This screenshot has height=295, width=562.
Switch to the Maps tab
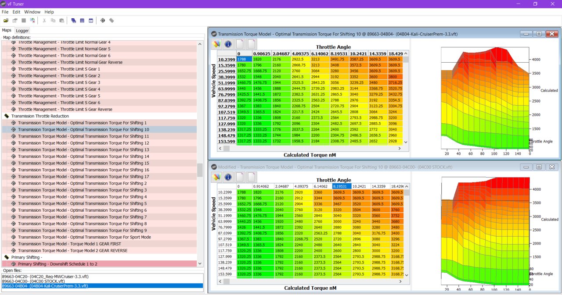(x=7, y=30)
